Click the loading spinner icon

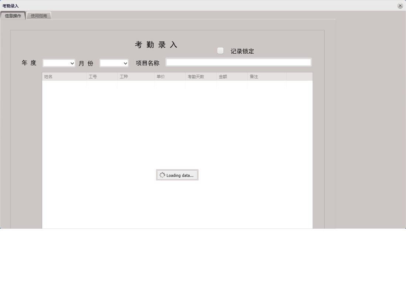(162, 175)
